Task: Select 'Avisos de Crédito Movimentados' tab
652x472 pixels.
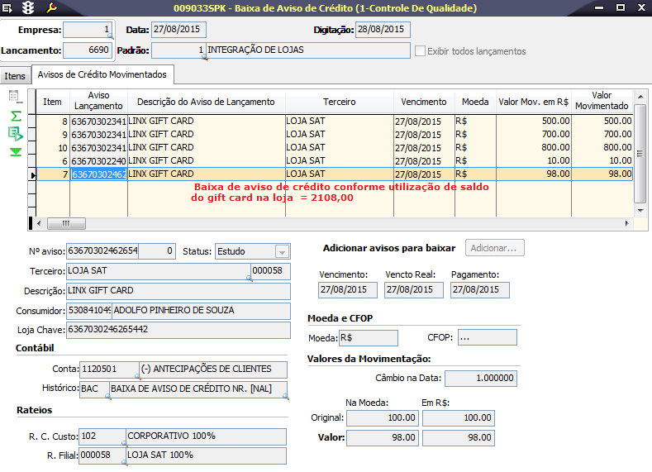Action: pyautogui.click(x=102, y=74)
